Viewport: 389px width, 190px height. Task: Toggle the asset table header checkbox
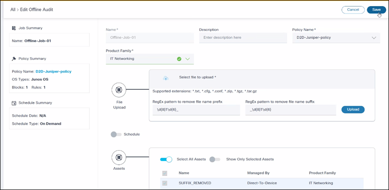[x=165, y=173]
